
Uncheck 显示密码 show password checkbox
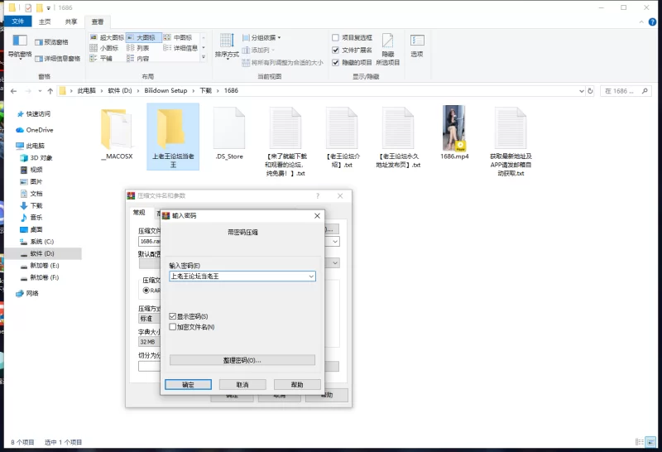[172, 316]
